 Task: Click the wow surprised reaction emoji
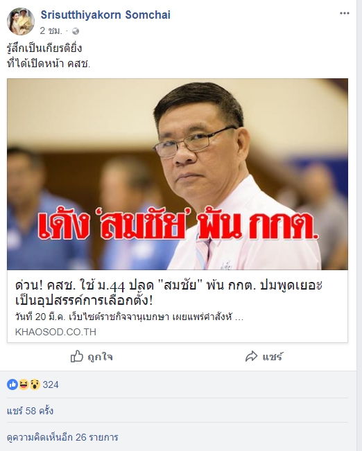coord(35,384)
